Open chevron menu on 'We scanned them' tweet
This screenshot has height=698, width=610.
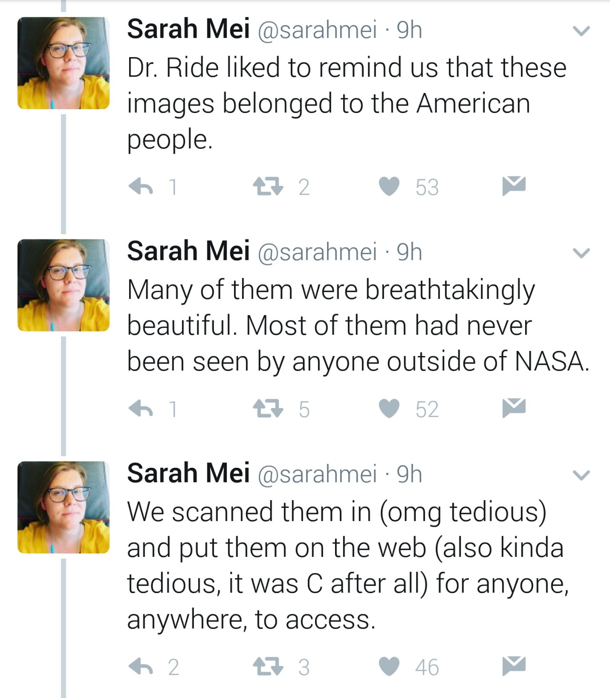coord(581,475)
